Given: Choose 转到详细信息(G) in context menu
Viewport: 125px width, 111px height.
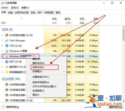Looking at the screenshot, I should [x=46, y=82].
